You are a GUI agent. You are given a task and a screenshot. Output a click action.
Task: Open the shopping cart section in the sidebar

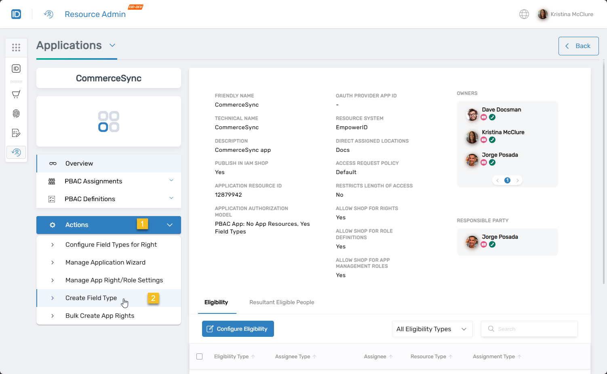pyautogui.click(x=16, y=94)
